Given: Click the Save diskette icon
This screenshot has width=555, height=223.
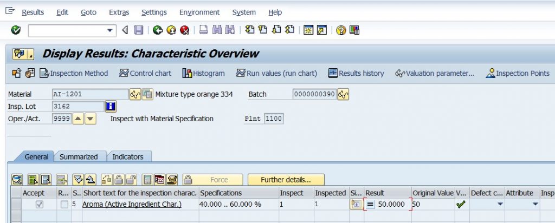Looking at the screenshot, I should [138, 30].
